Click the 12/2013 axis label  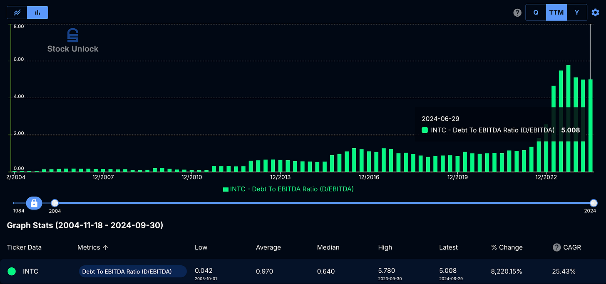[x=280, y=177]
